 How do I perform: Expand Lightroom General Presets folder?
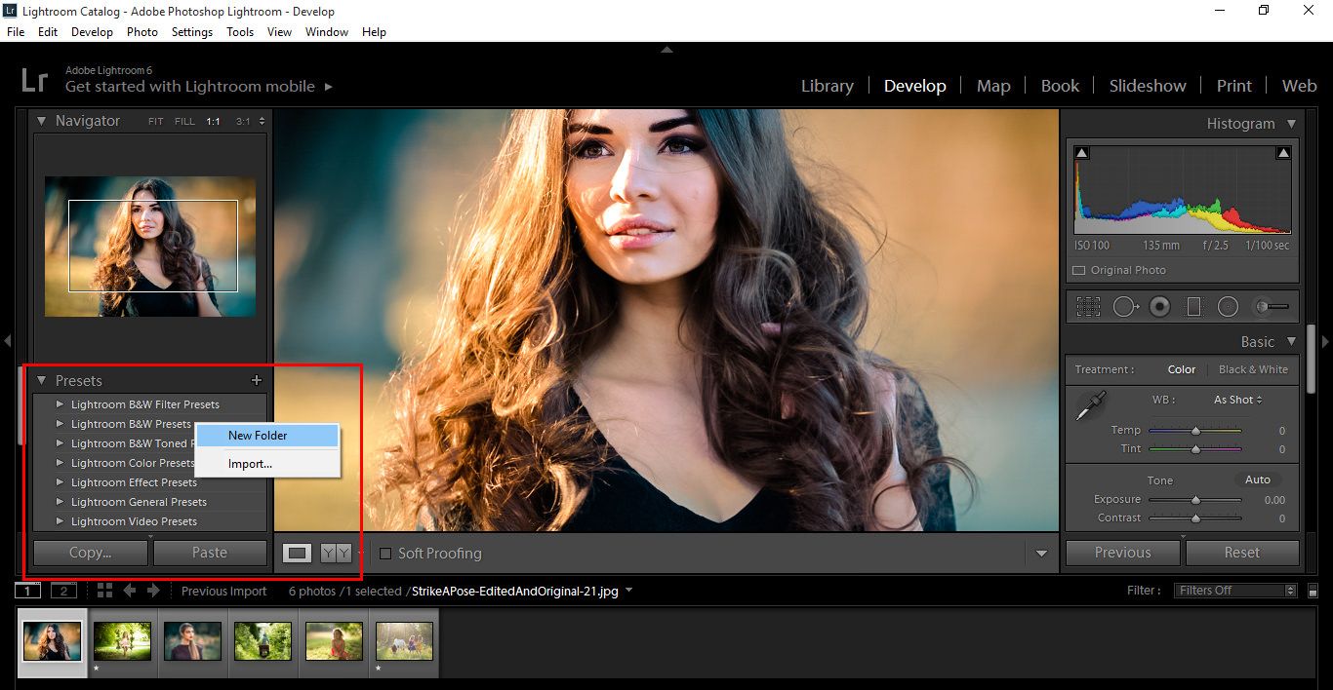[x=61, y=501]
